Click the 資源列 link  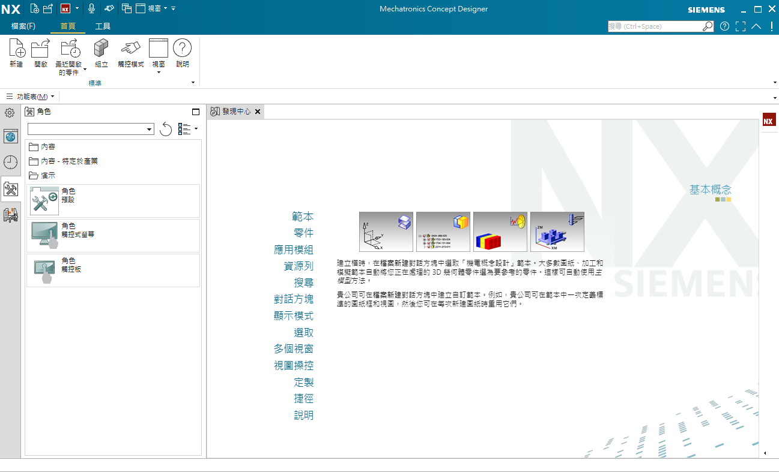(x=299, y=266)
